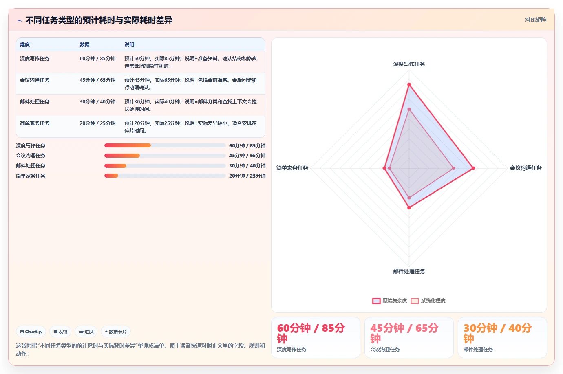Image resolution: width=563 pixels, height=374 pixels.
Task: Click the outer radar point toward 简单家务任务
Action: (x=384, y=168)
